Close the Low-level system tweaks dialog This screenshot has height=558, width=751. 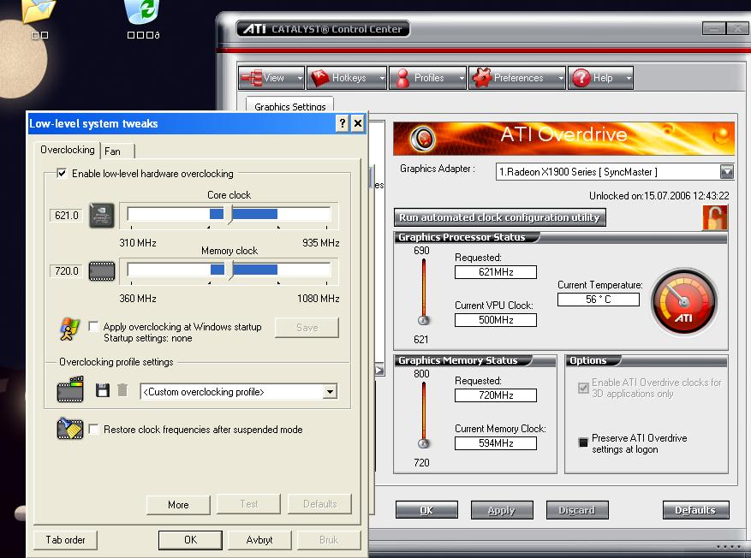pyautogui.click(x=357, y=123)
